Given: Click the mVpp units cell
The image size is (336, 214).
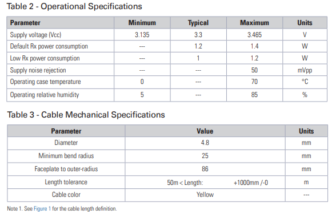Looking at the screenshot, I should tap(305, 70).
